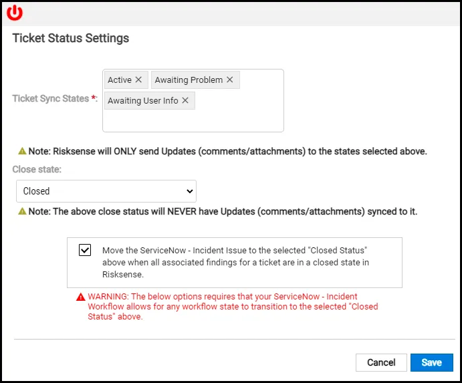This screenshot has width=462, height=383.
Task: Click warning icon beside NEVER have Updates note
Action: pos(22,211)
